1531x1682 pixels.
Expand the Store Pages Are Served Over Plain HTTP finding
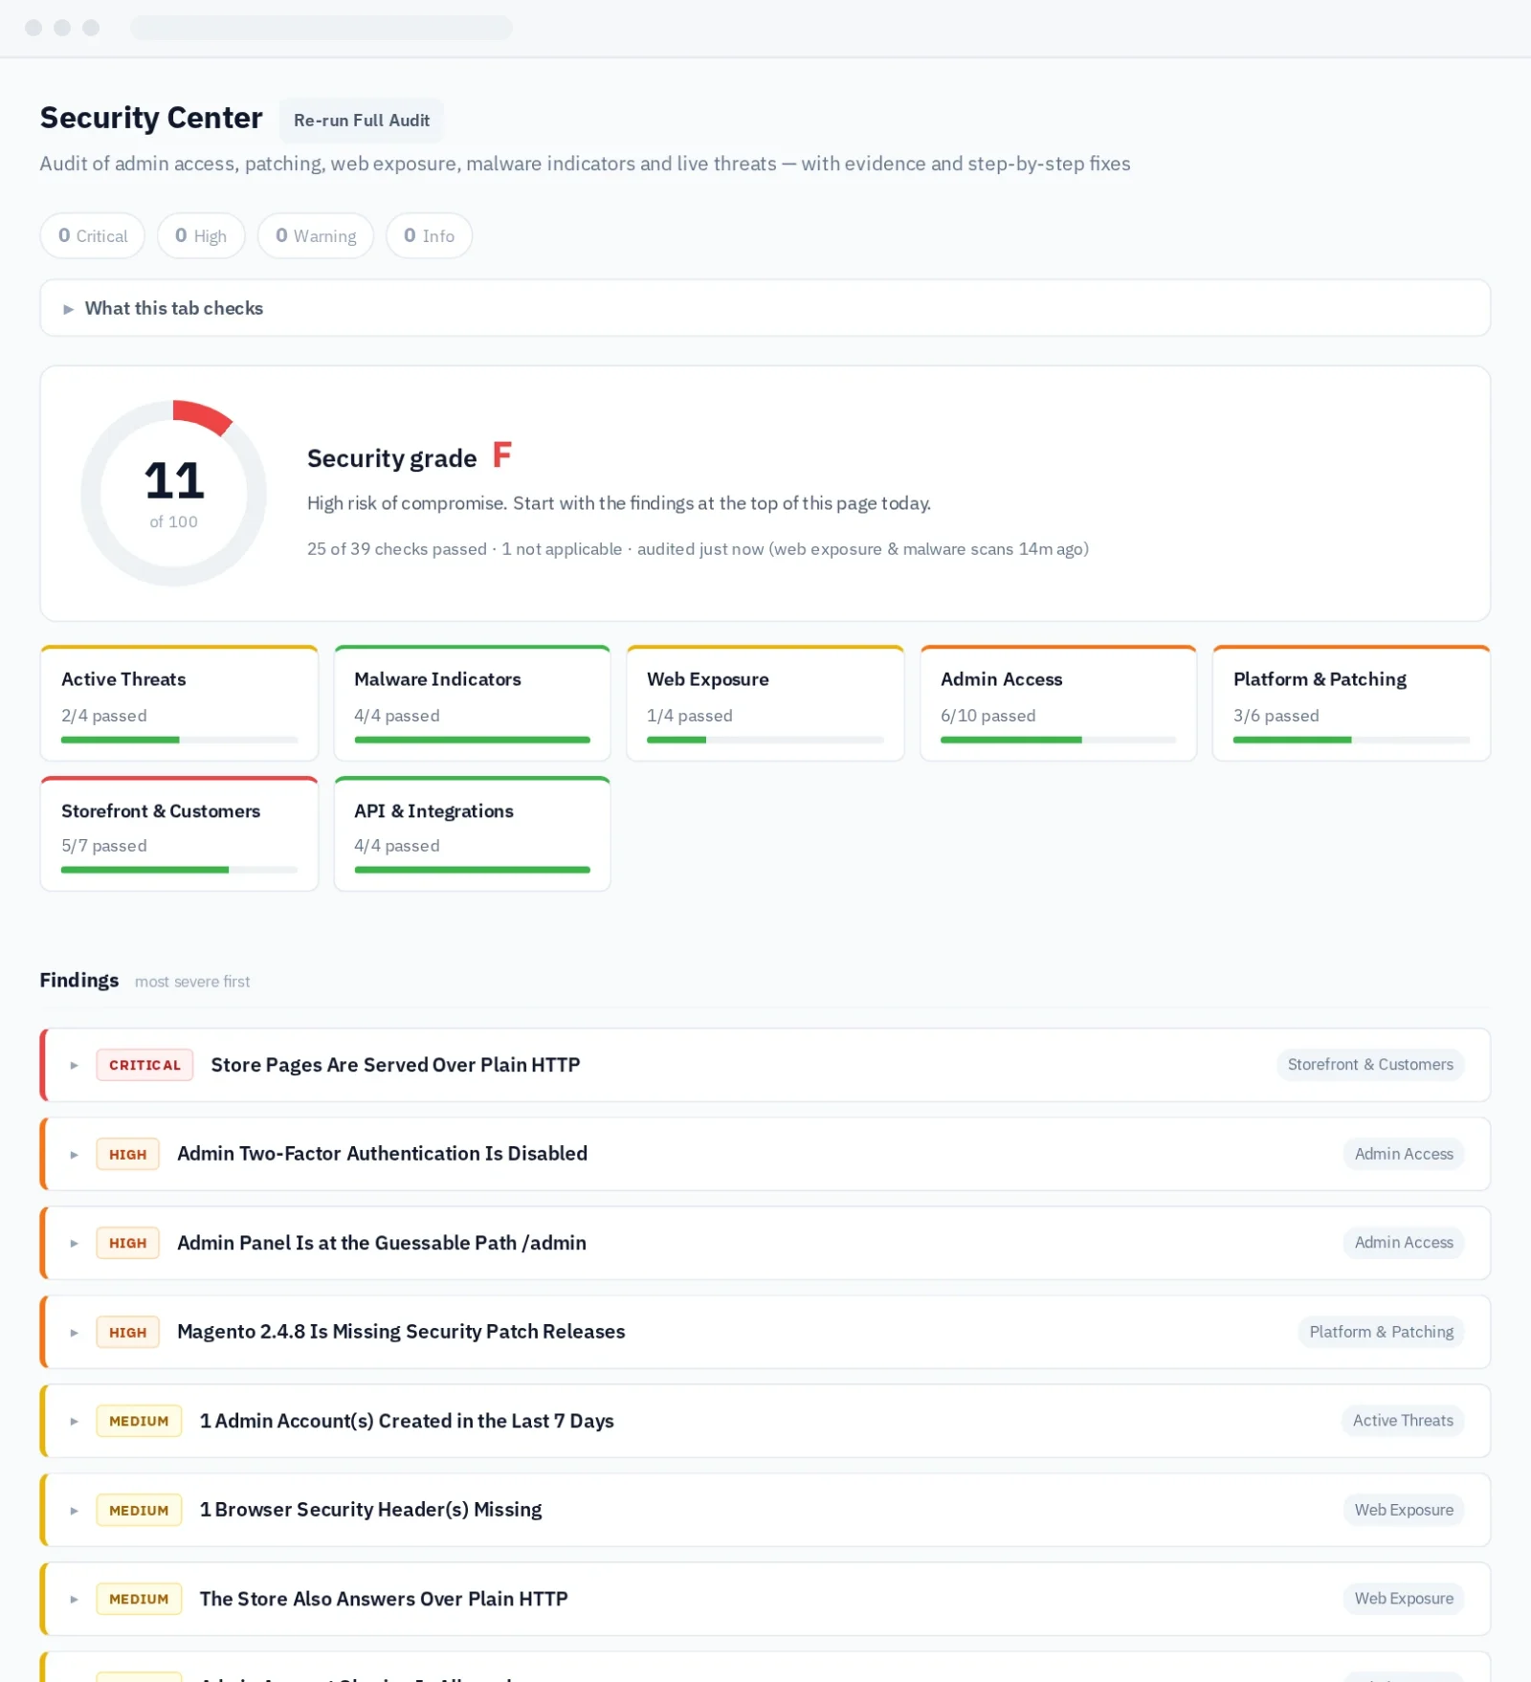click(765, 1065)
